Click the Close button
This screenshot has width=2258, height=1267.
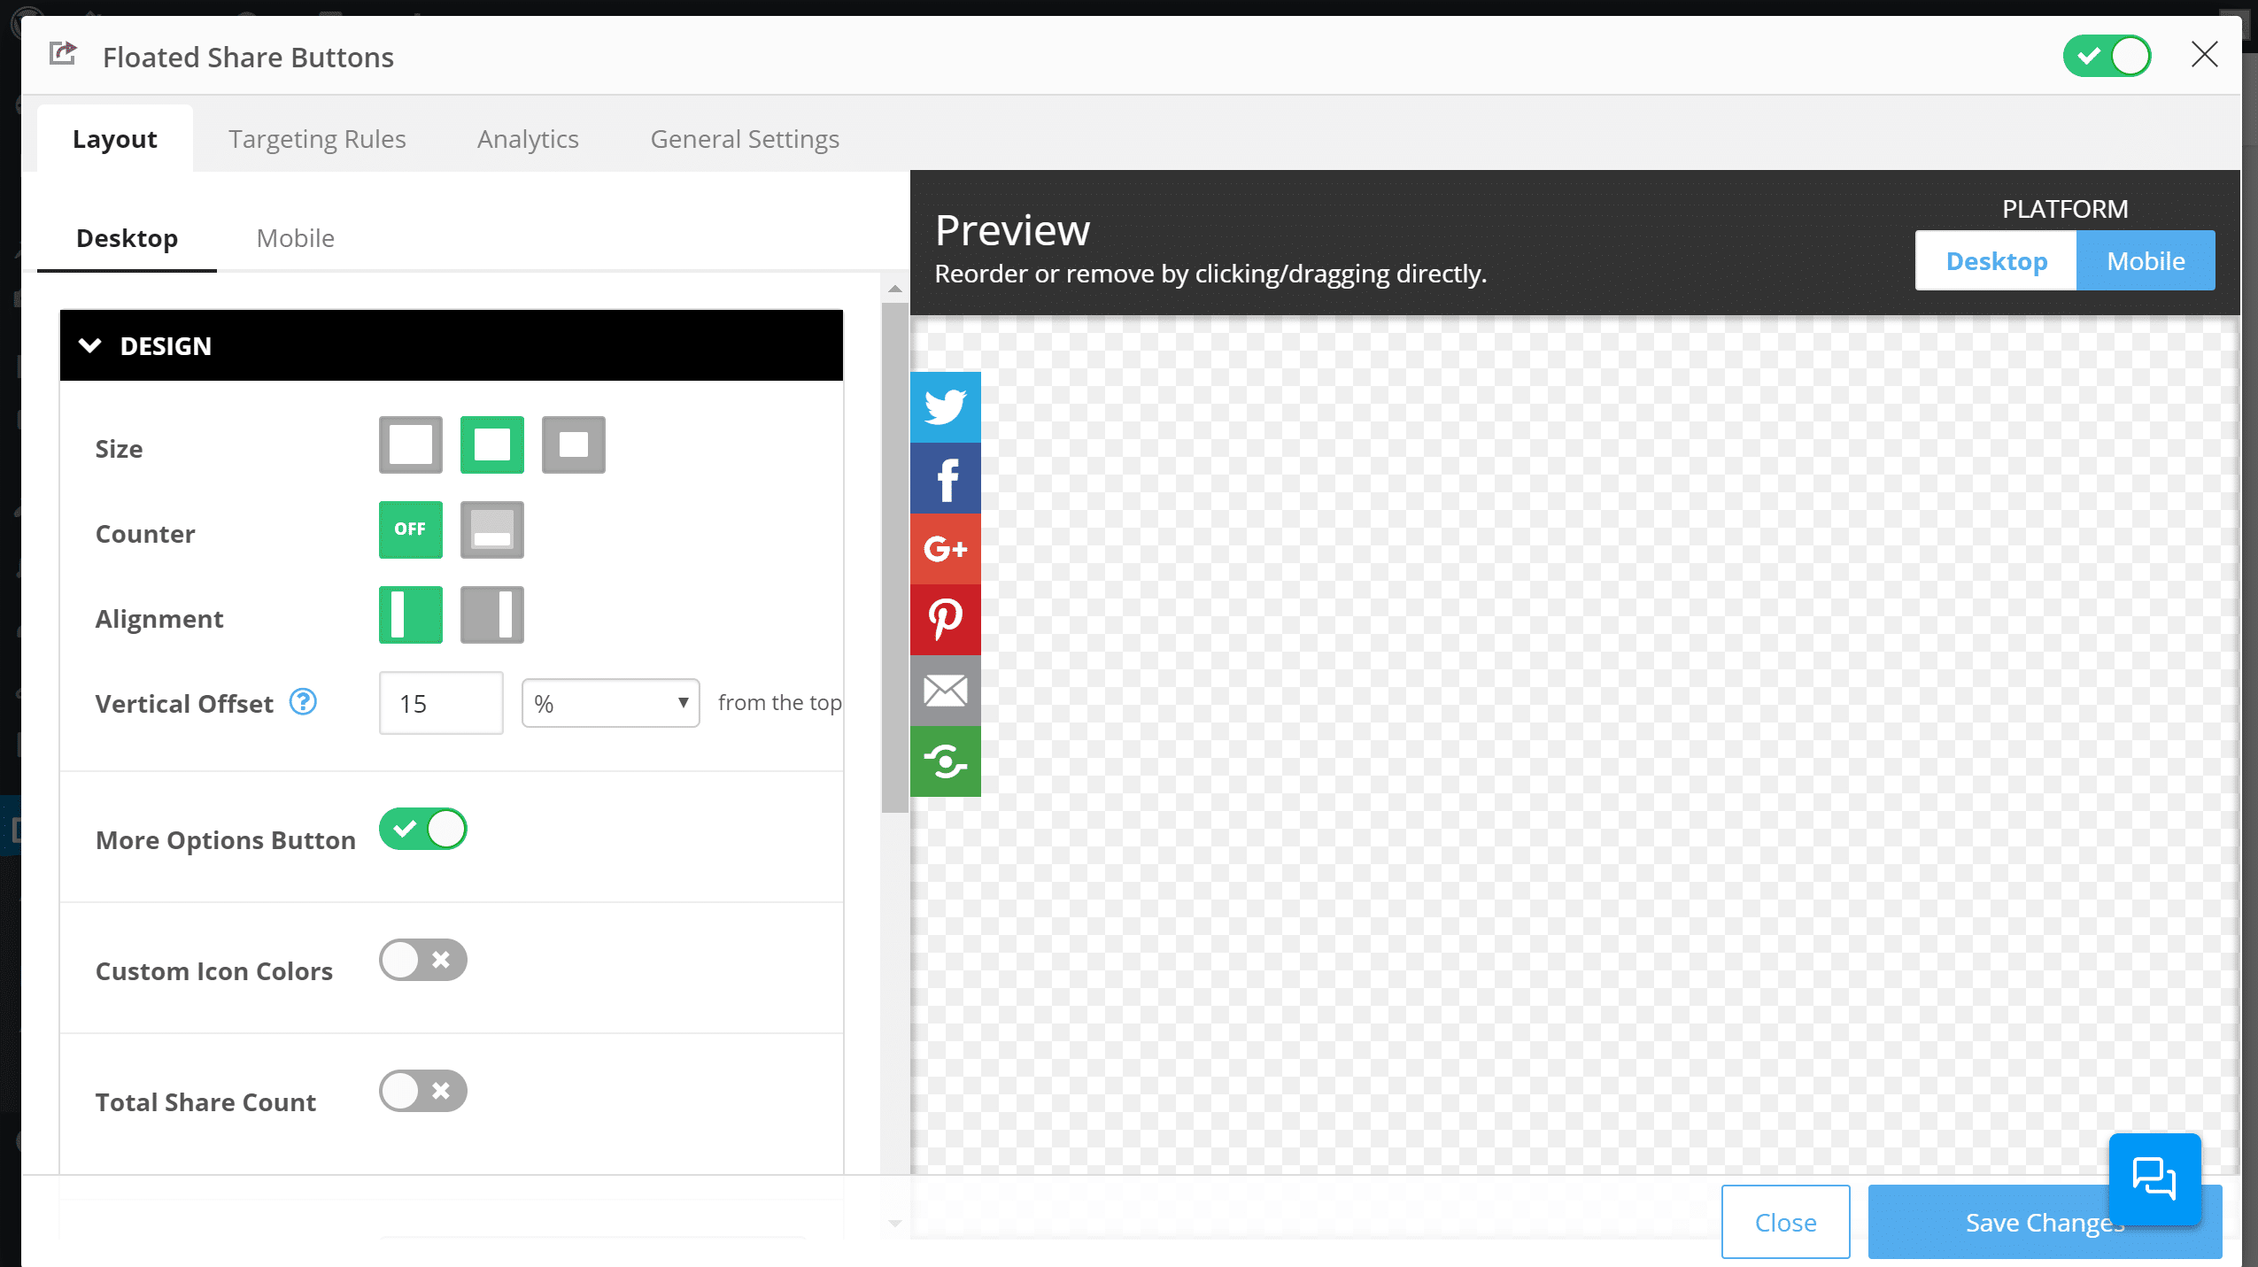tap(1785, 1222)
